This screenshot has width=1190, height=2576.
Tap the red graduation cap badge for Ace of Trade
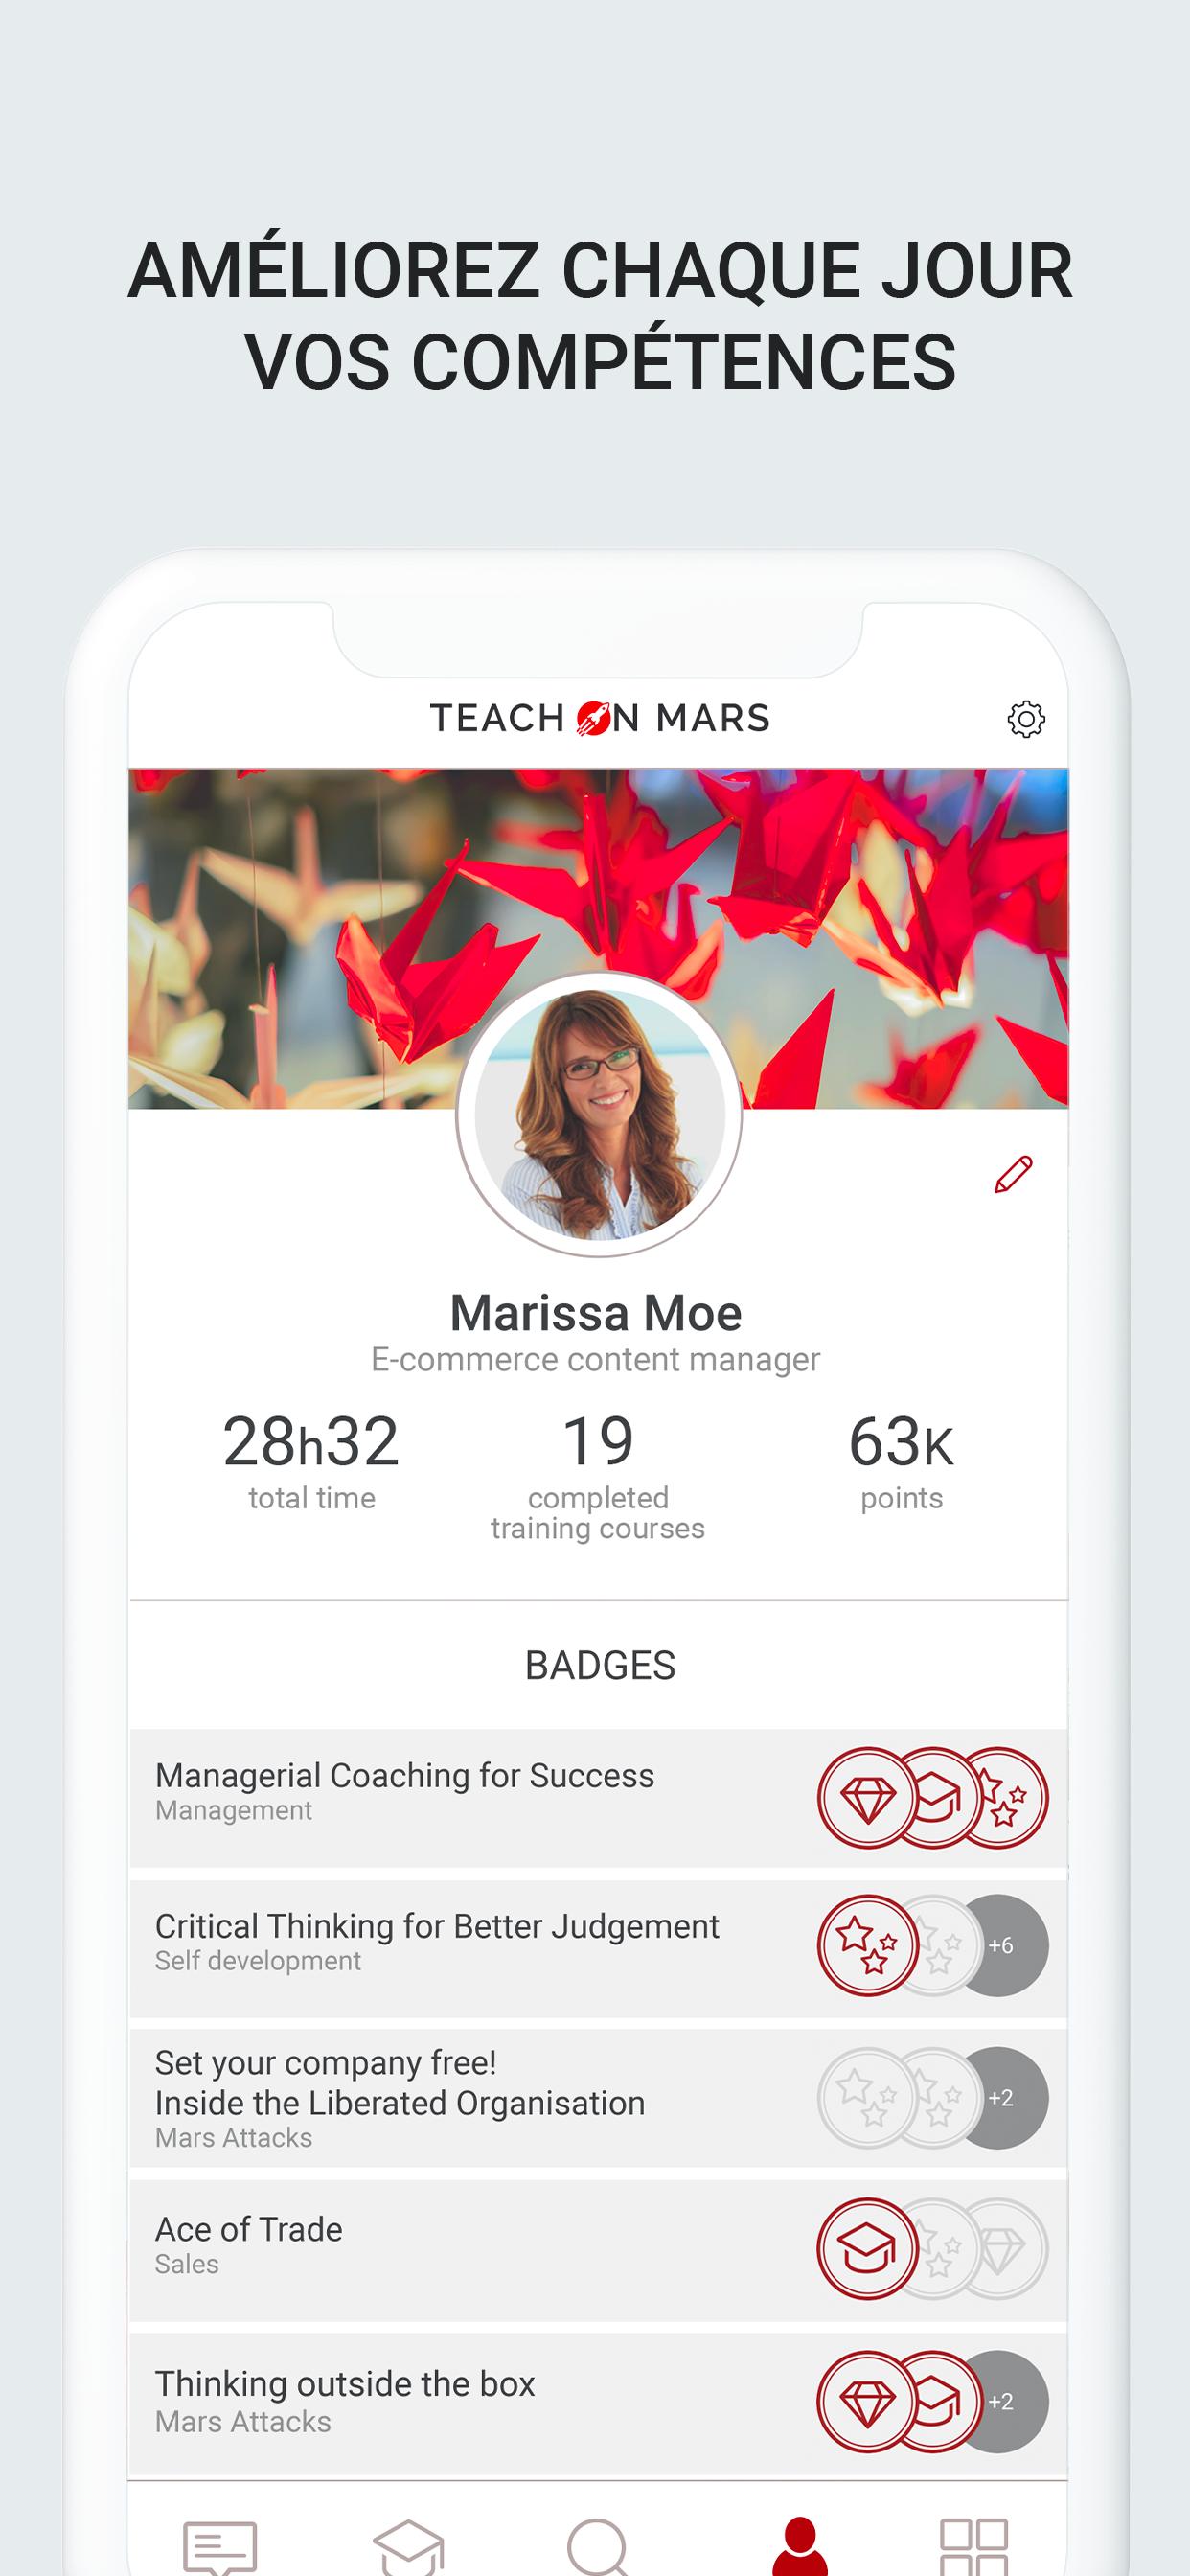coord(867,2249)
